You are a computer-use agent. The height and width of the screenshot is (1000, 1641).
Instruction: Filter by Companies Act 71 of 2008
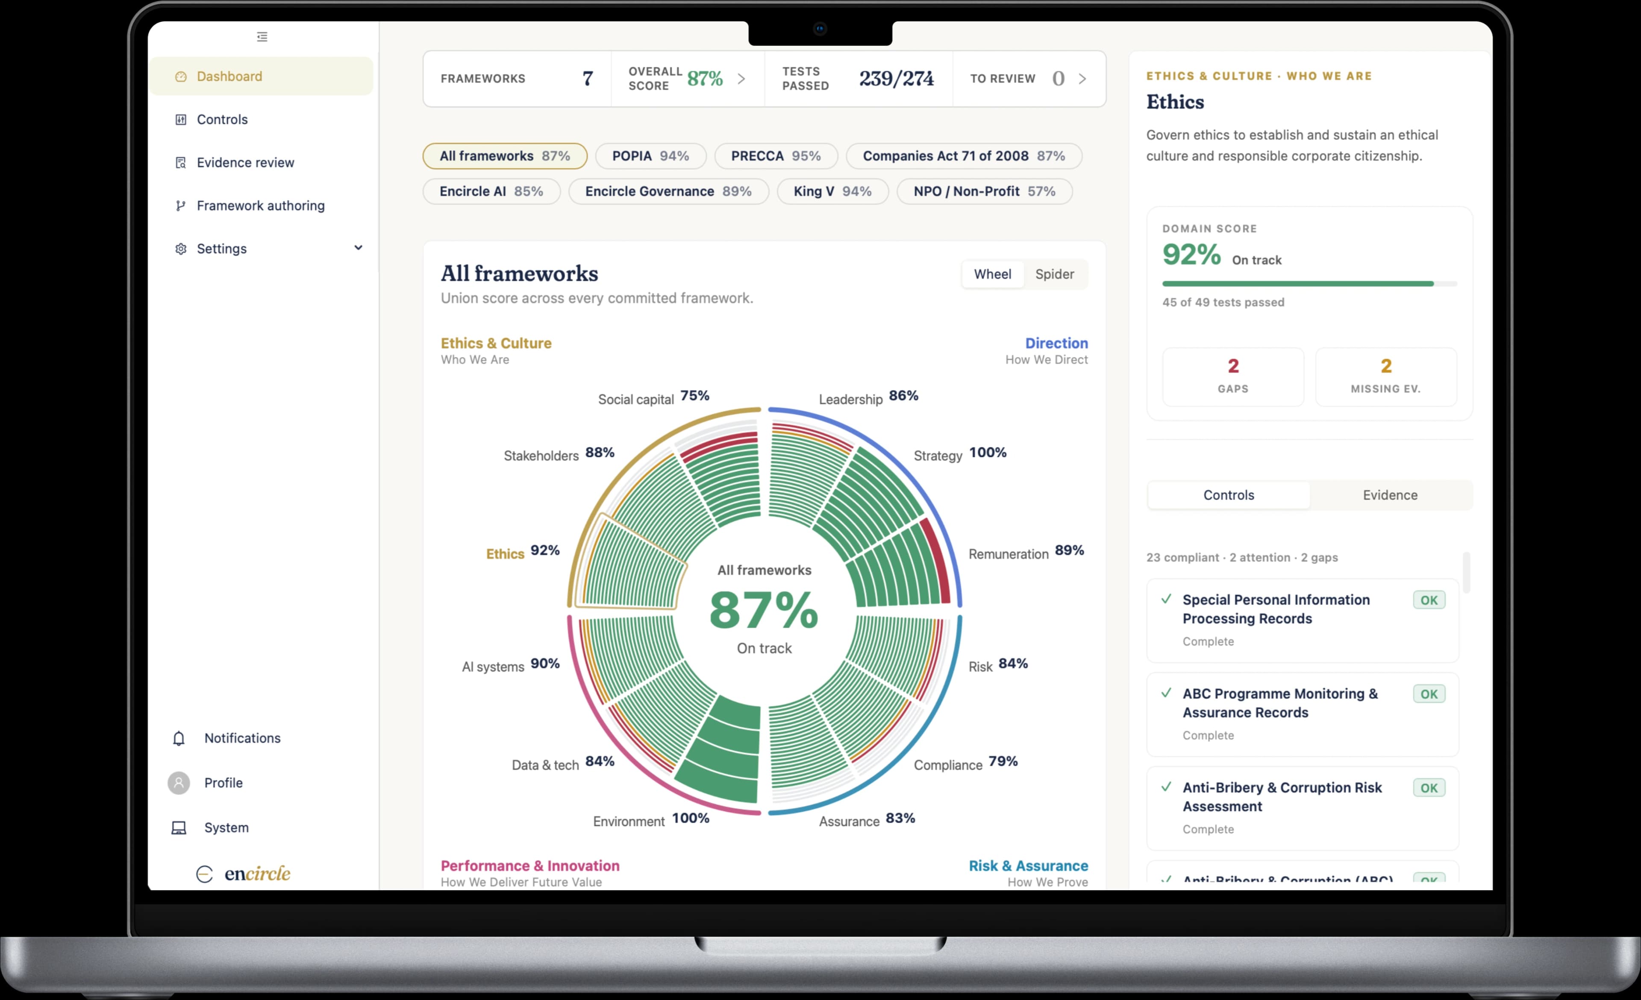coord(964,156)
